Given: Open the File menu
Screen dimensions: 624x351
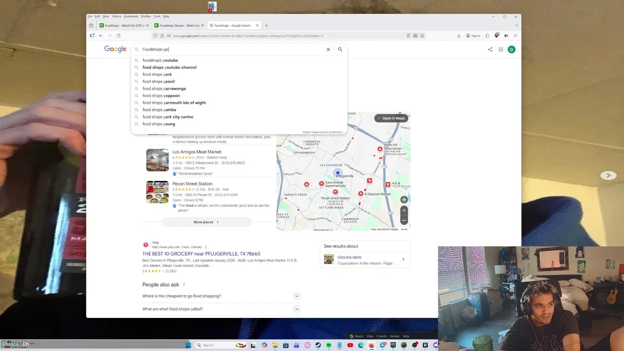Looking at the screenshot, I should click(90, 16).
